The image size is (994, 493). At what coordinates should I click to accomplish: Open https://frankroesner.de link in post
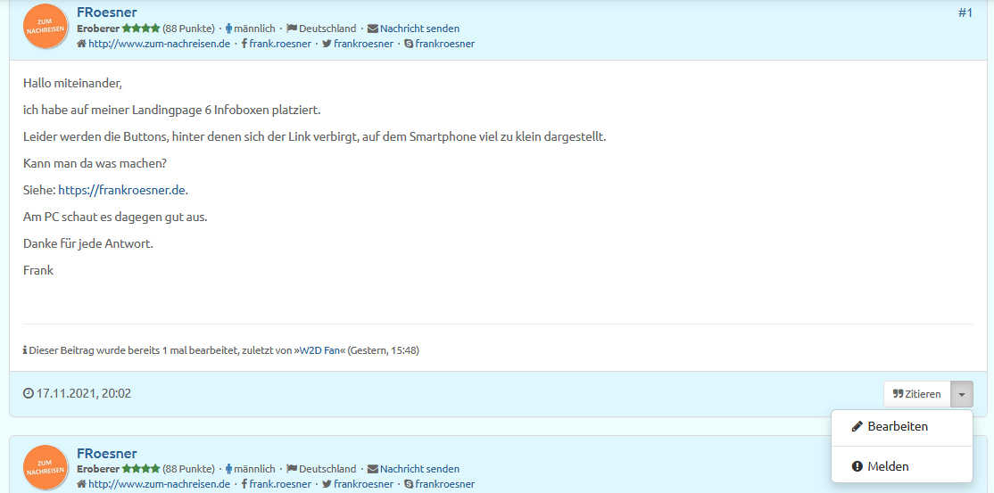121,190
